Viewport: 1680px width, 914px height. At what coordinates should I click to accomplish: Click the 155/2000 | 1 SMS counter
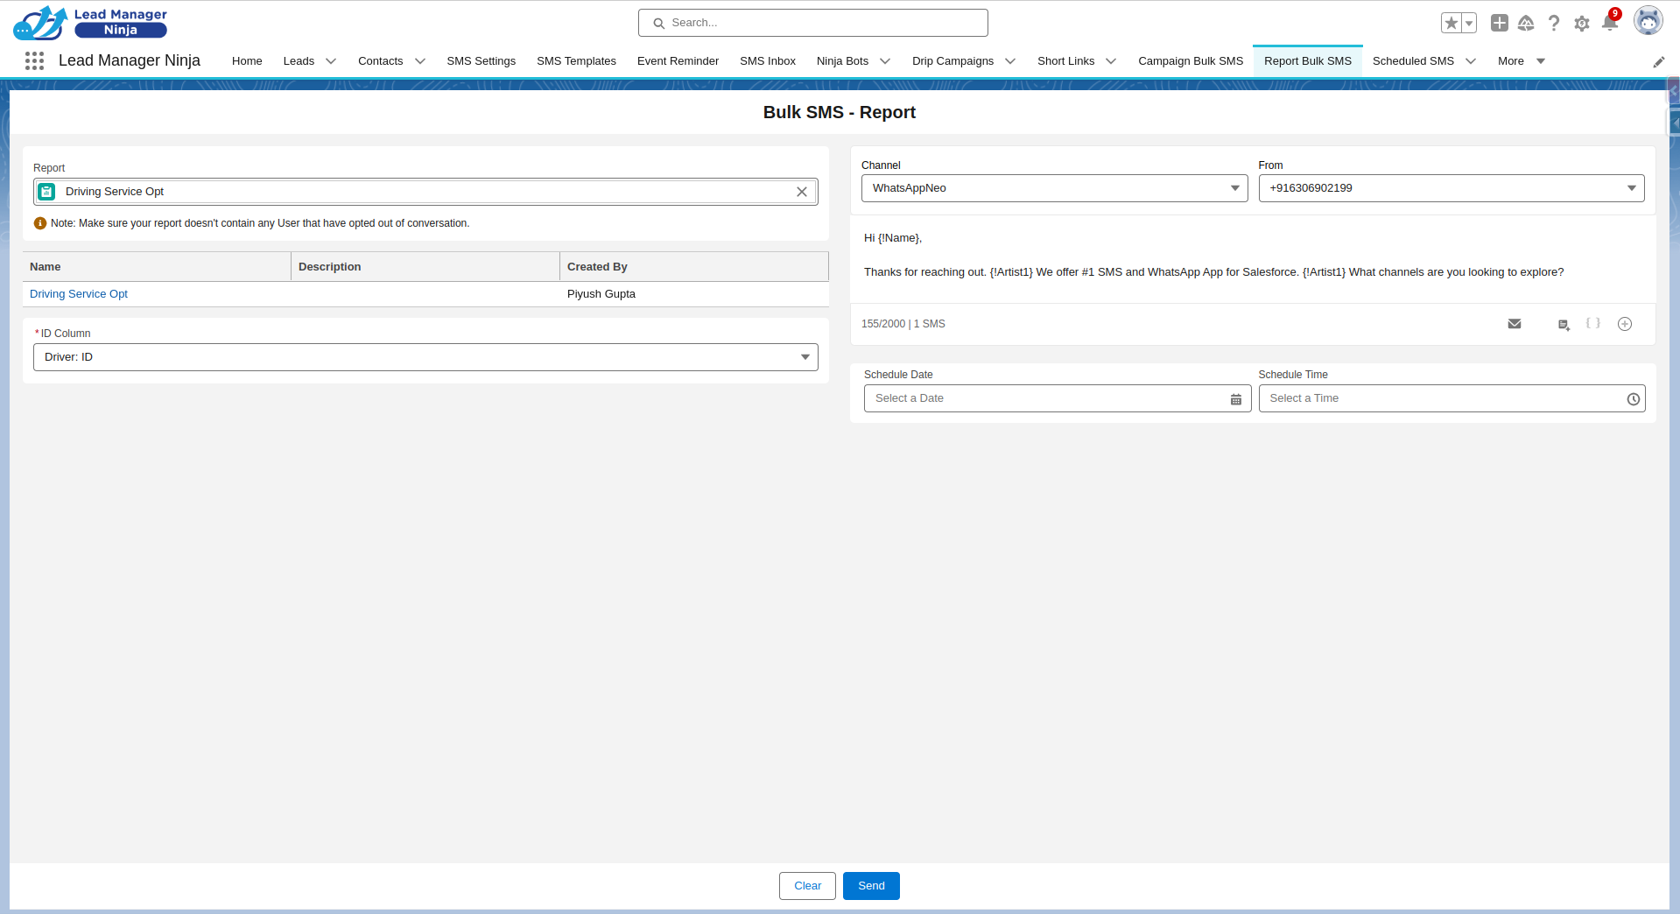903,324
